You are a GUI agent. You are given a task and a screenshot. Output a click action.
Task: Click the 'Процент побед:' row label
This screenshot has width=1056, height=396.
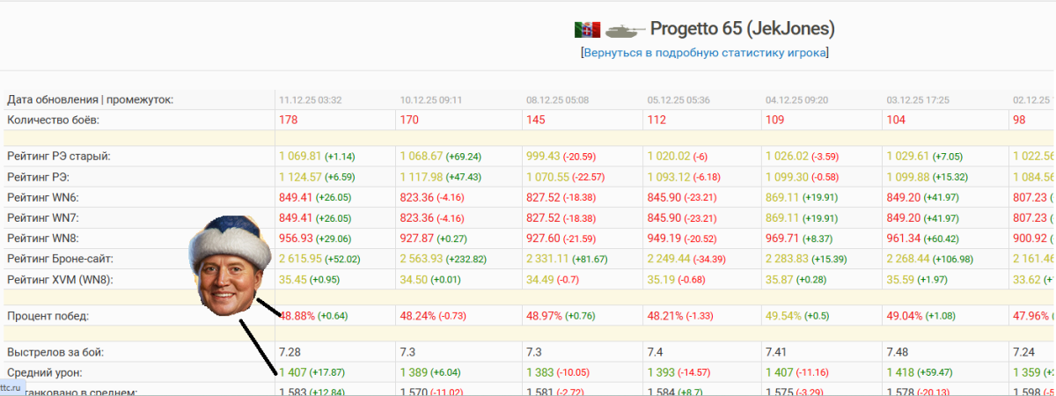point(48,315)
